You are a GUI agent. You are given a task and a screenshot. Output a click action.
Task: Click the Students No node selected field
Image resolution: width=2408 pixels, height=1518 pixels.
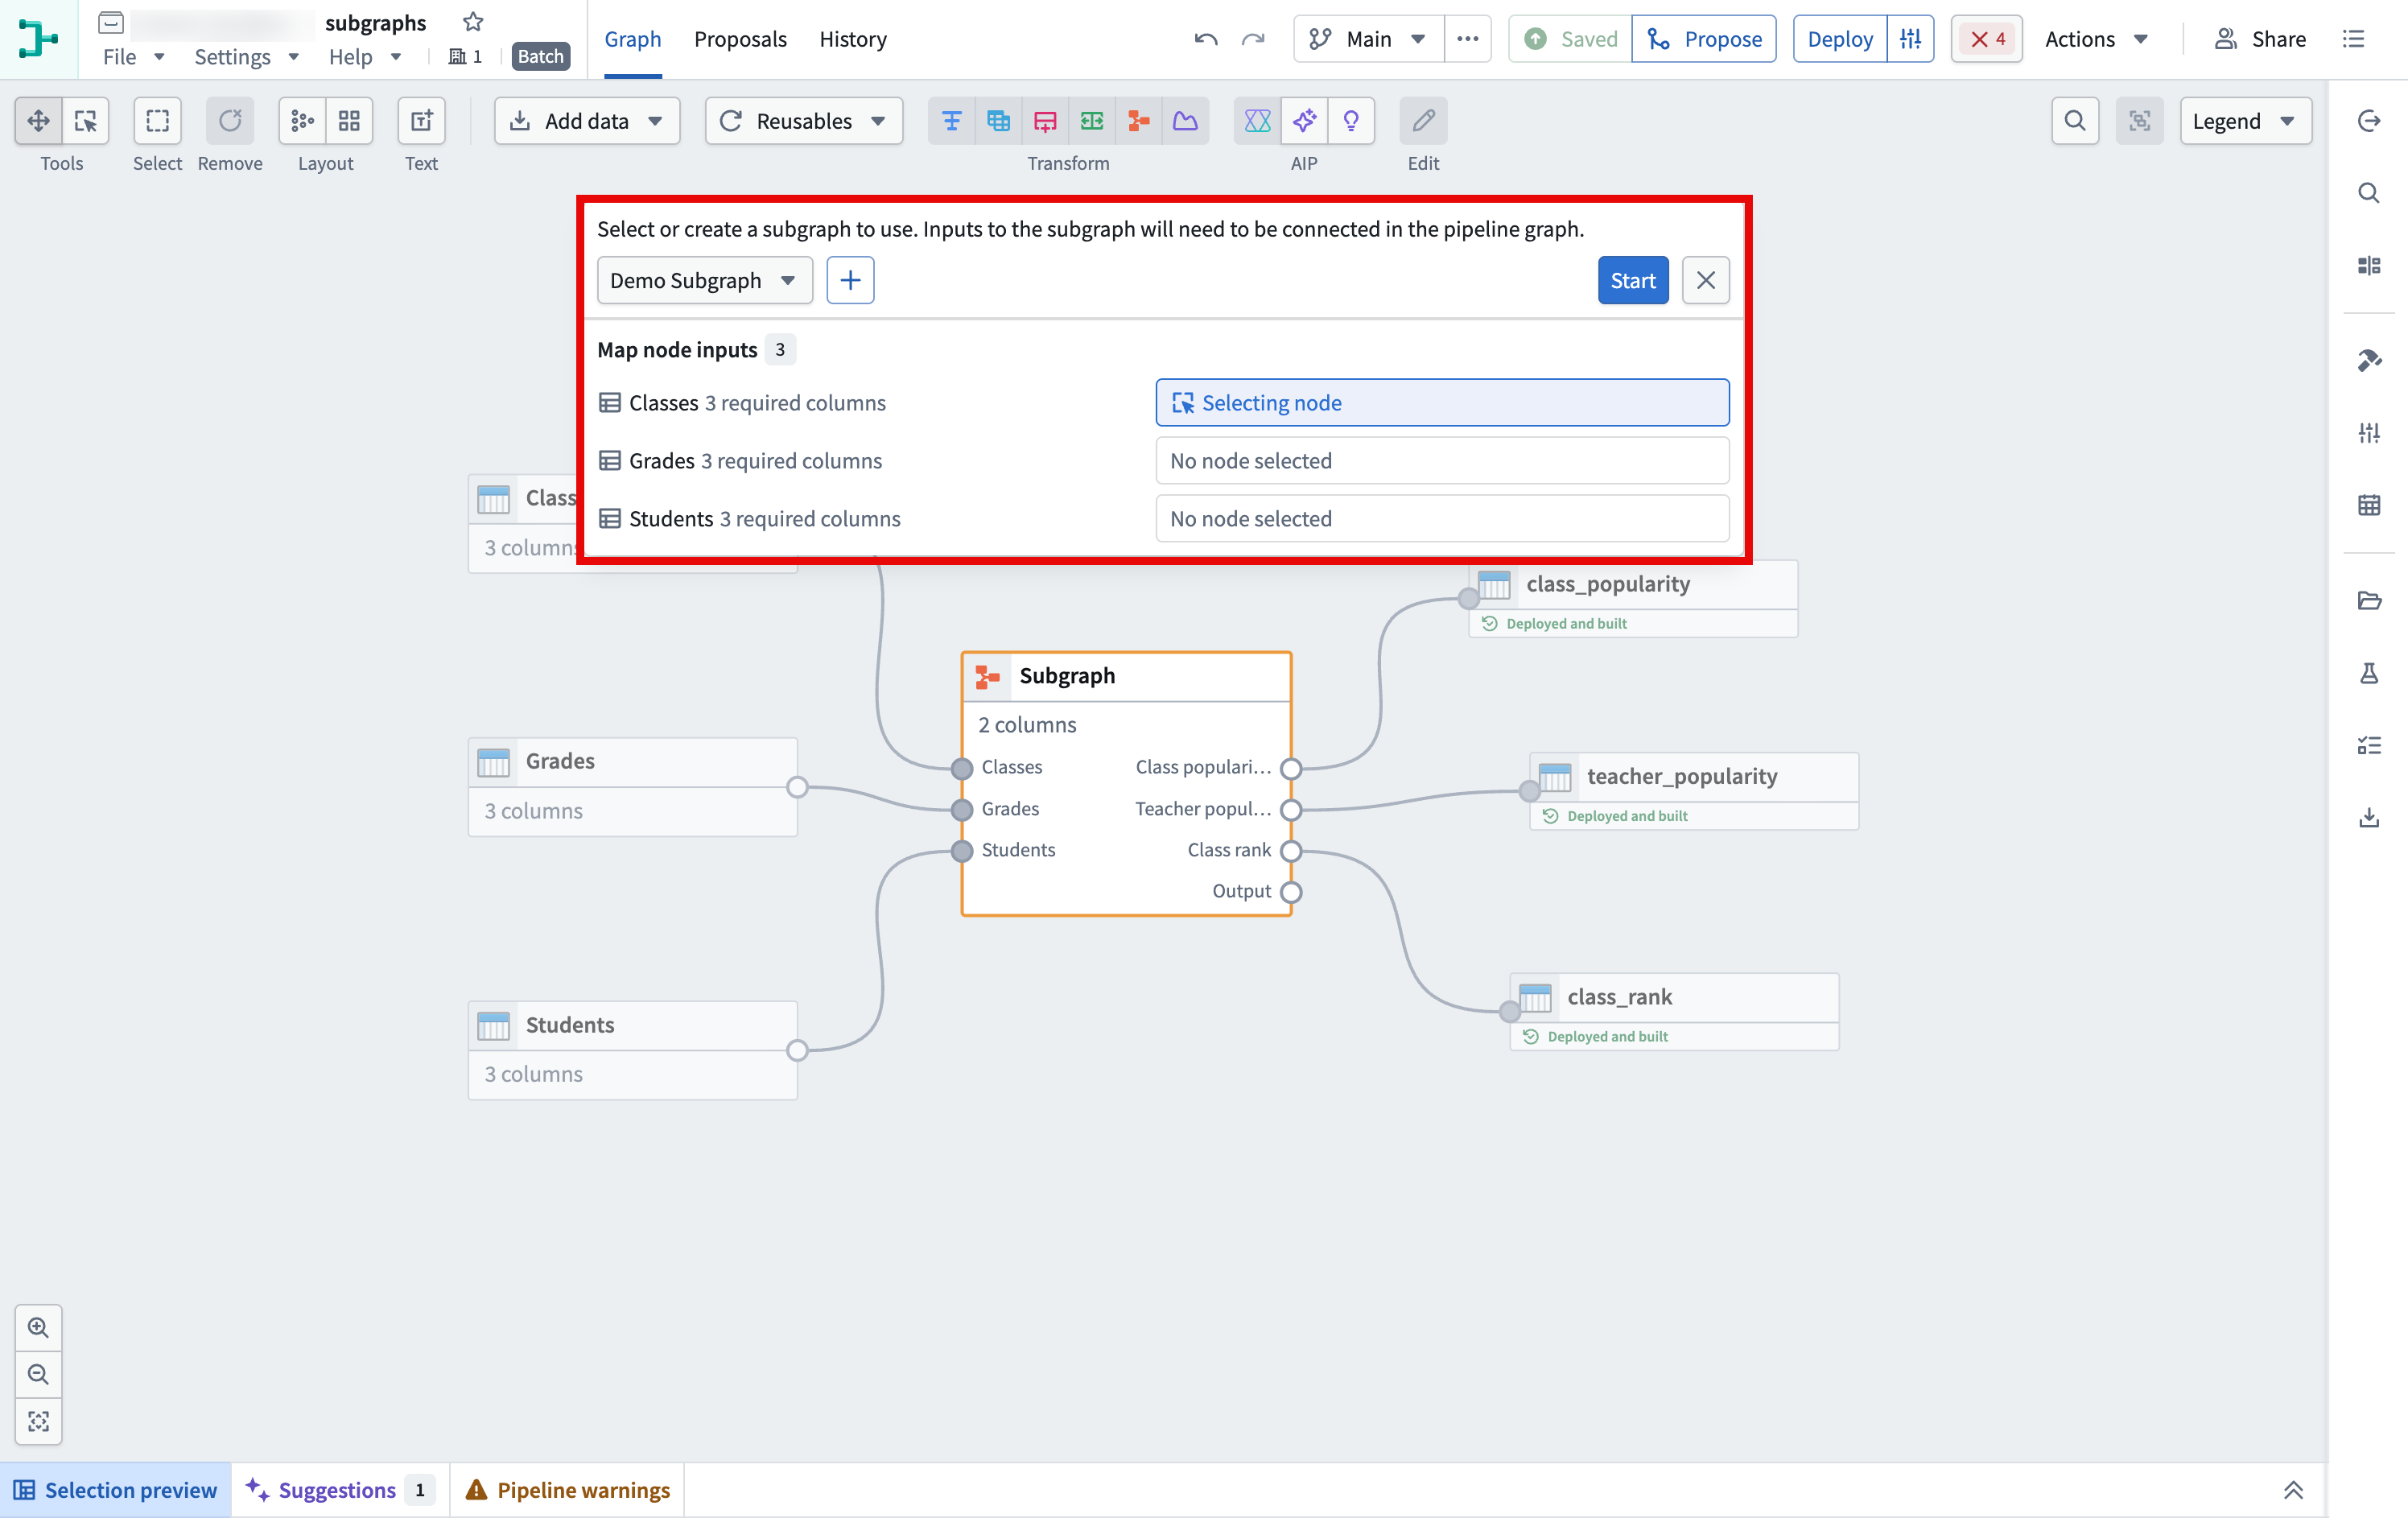[1442, 518]
